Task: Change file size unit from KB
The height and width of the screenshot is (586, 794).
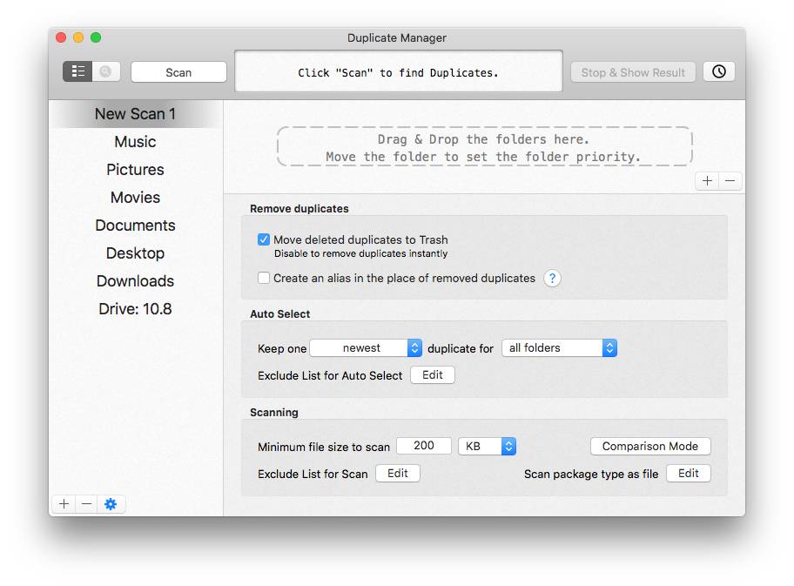Action: 487,445
